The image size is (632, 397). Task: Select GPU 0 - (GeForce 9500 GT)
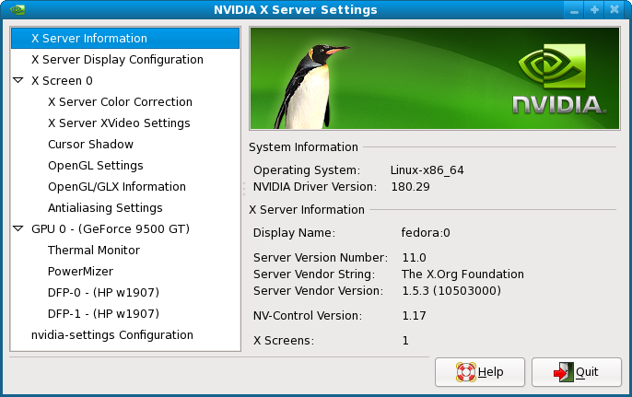click(x=111, y=229)
